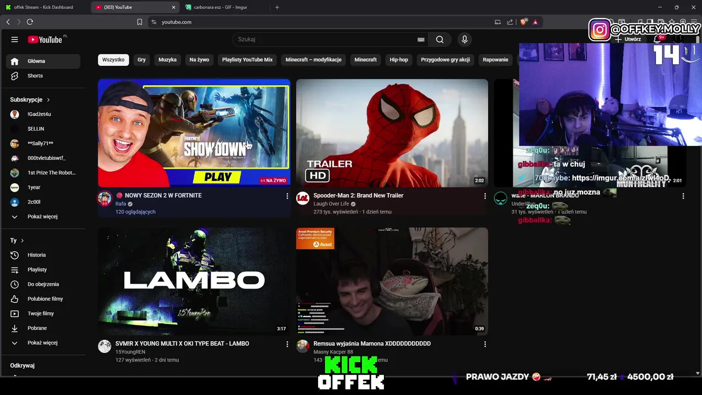
Task: Open more options for LAMBO video
Action: pyautogui.click(x=287, y=344)
